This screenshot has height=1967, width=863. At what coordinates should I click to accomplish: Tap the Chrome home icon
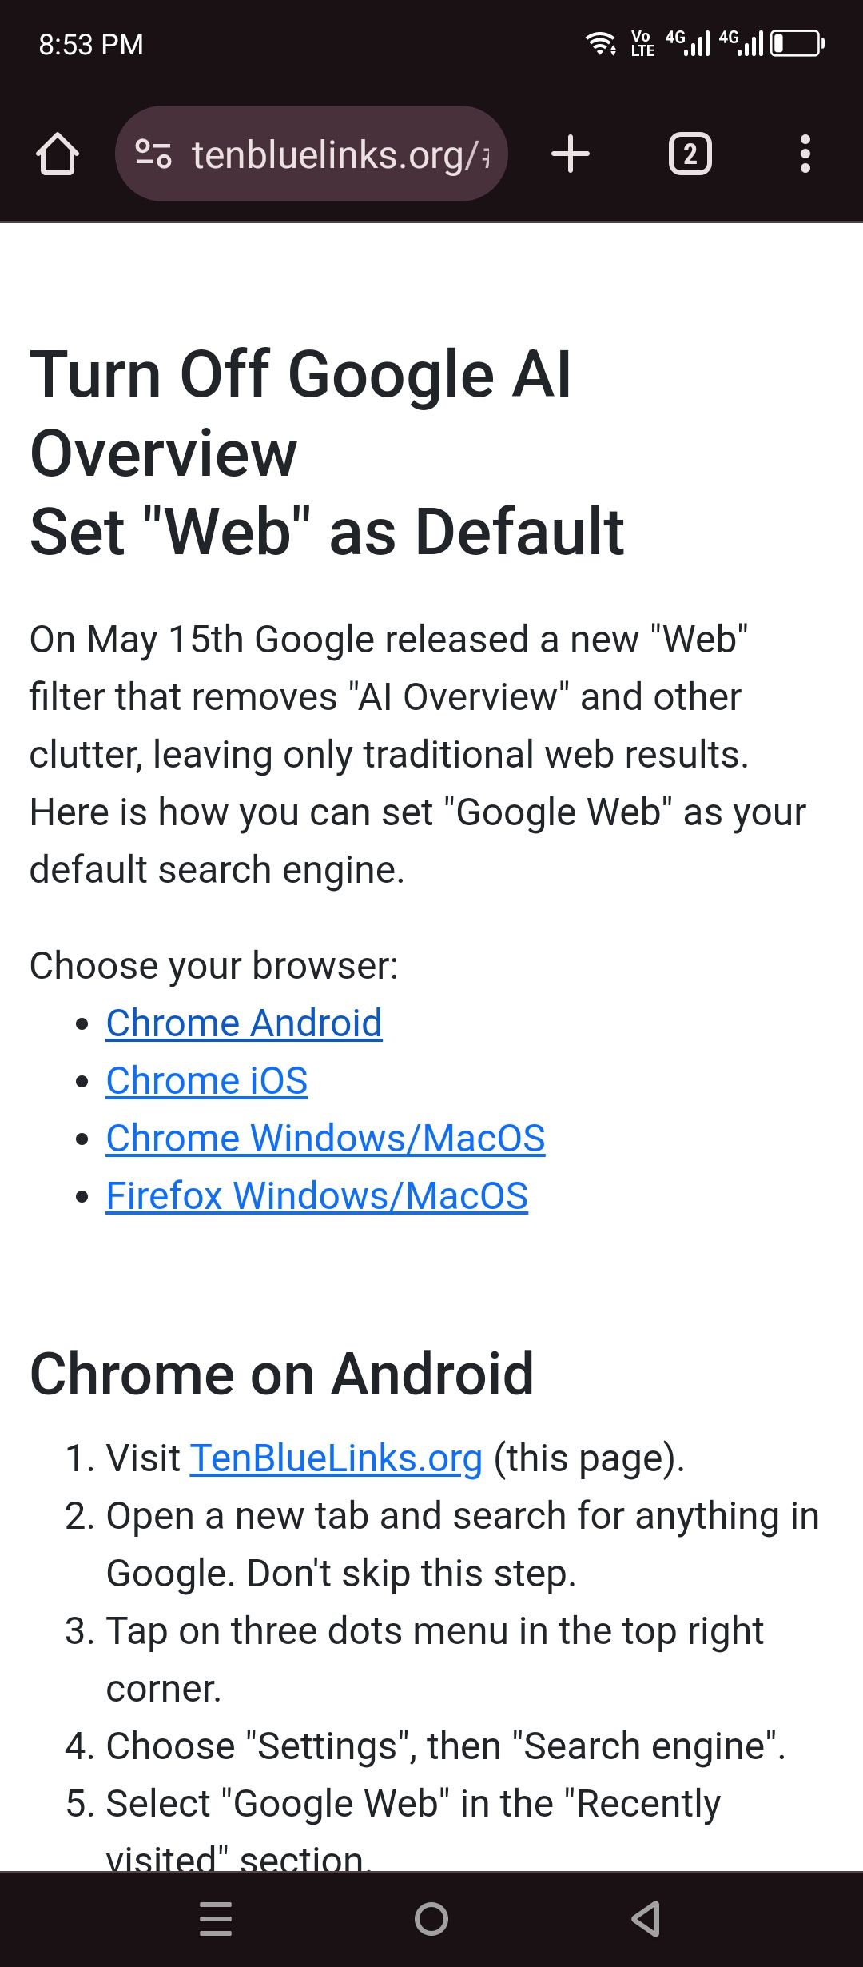click(58, 154)
